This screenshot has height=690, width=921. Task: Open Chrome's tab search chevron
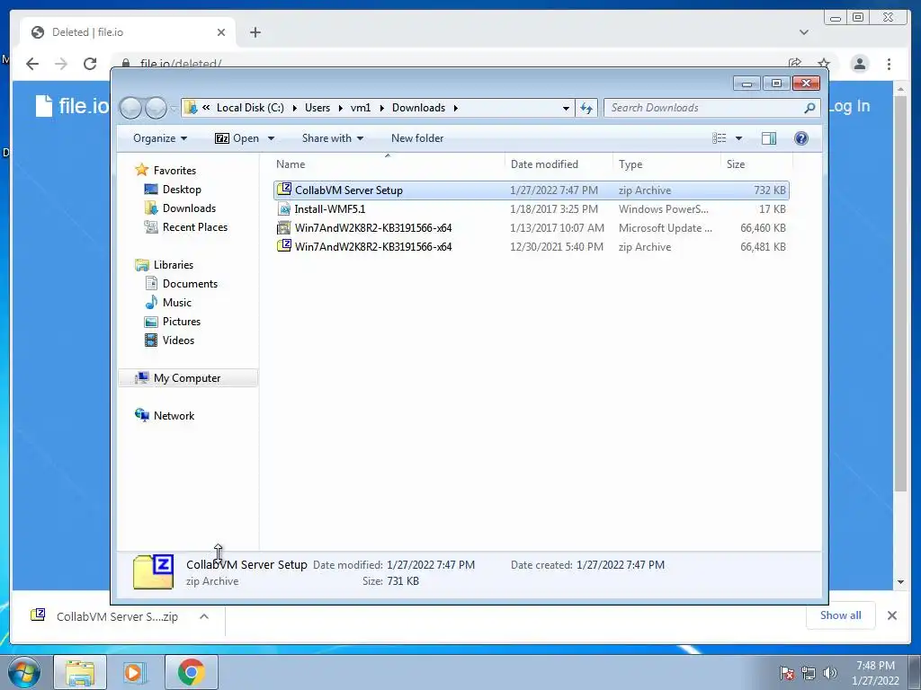[x=803, y=32]
